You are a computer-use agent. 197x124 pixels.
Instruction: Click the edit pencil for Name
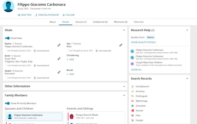pos(59,45)
